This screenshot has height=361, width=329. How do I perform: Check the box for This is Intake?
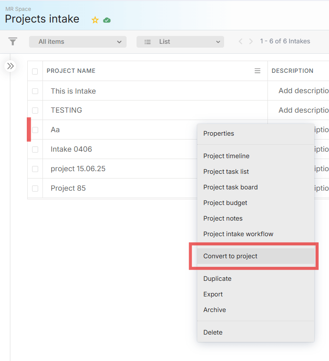pos(35,91)
